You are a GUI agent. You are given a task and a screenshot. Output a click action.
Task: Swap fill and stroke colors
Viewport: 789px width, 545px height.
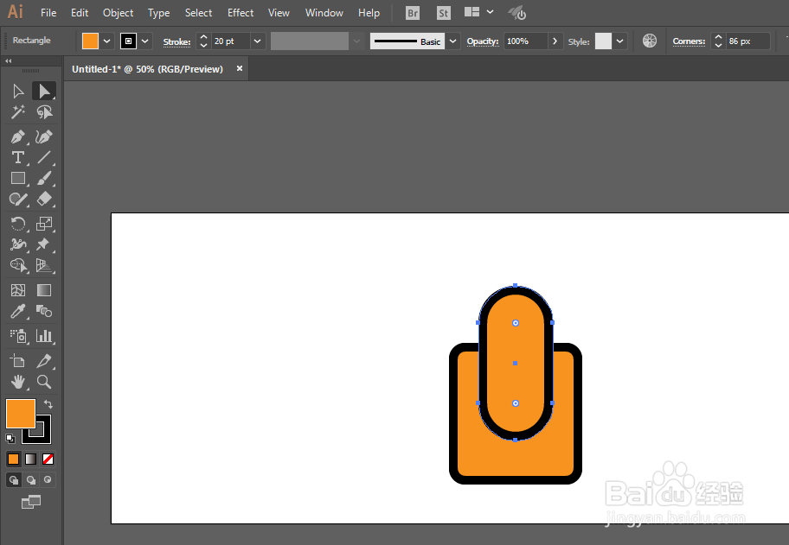tap(48, 404)
